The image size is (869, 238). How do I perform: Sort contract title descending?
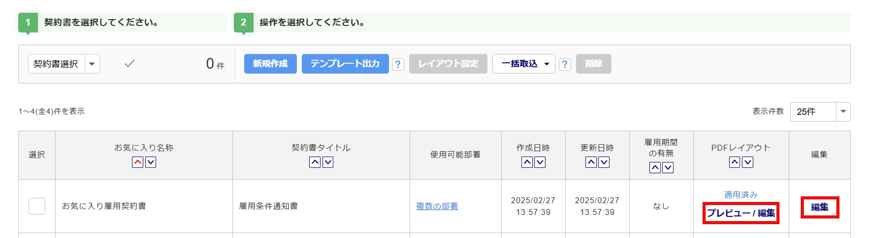tap(328, 163)
